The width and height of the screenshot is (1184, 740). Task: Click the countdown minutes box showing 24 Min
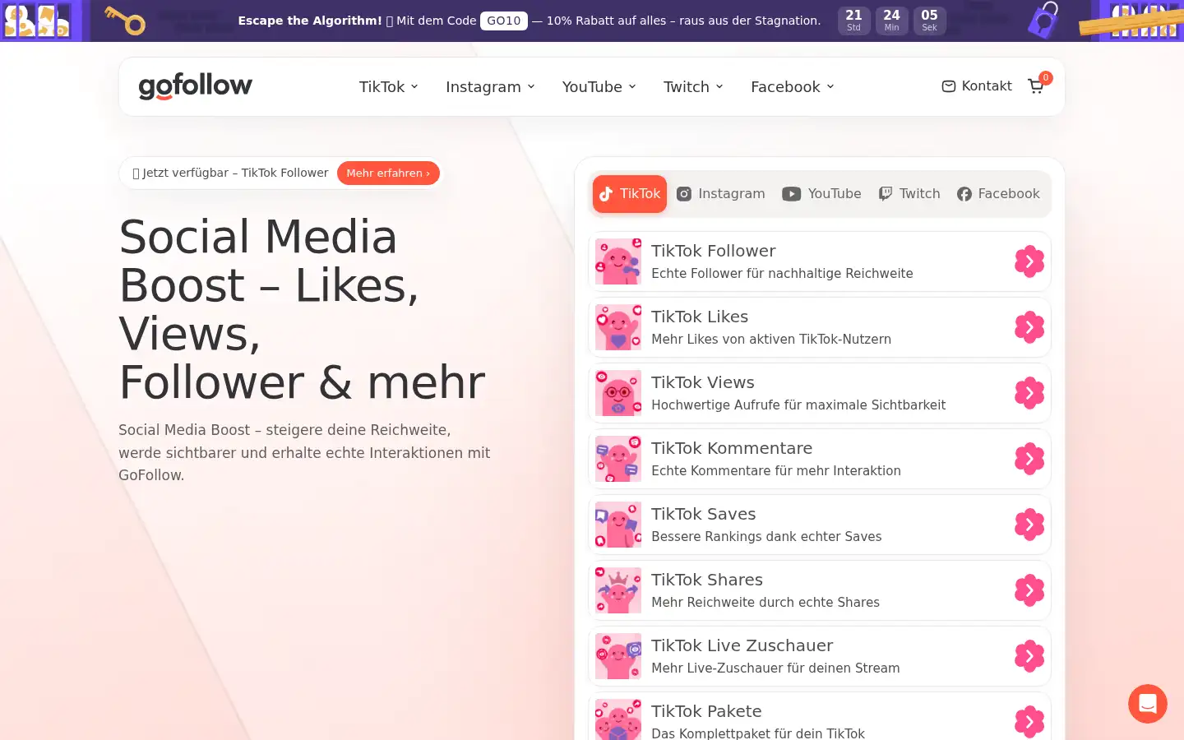892,21
